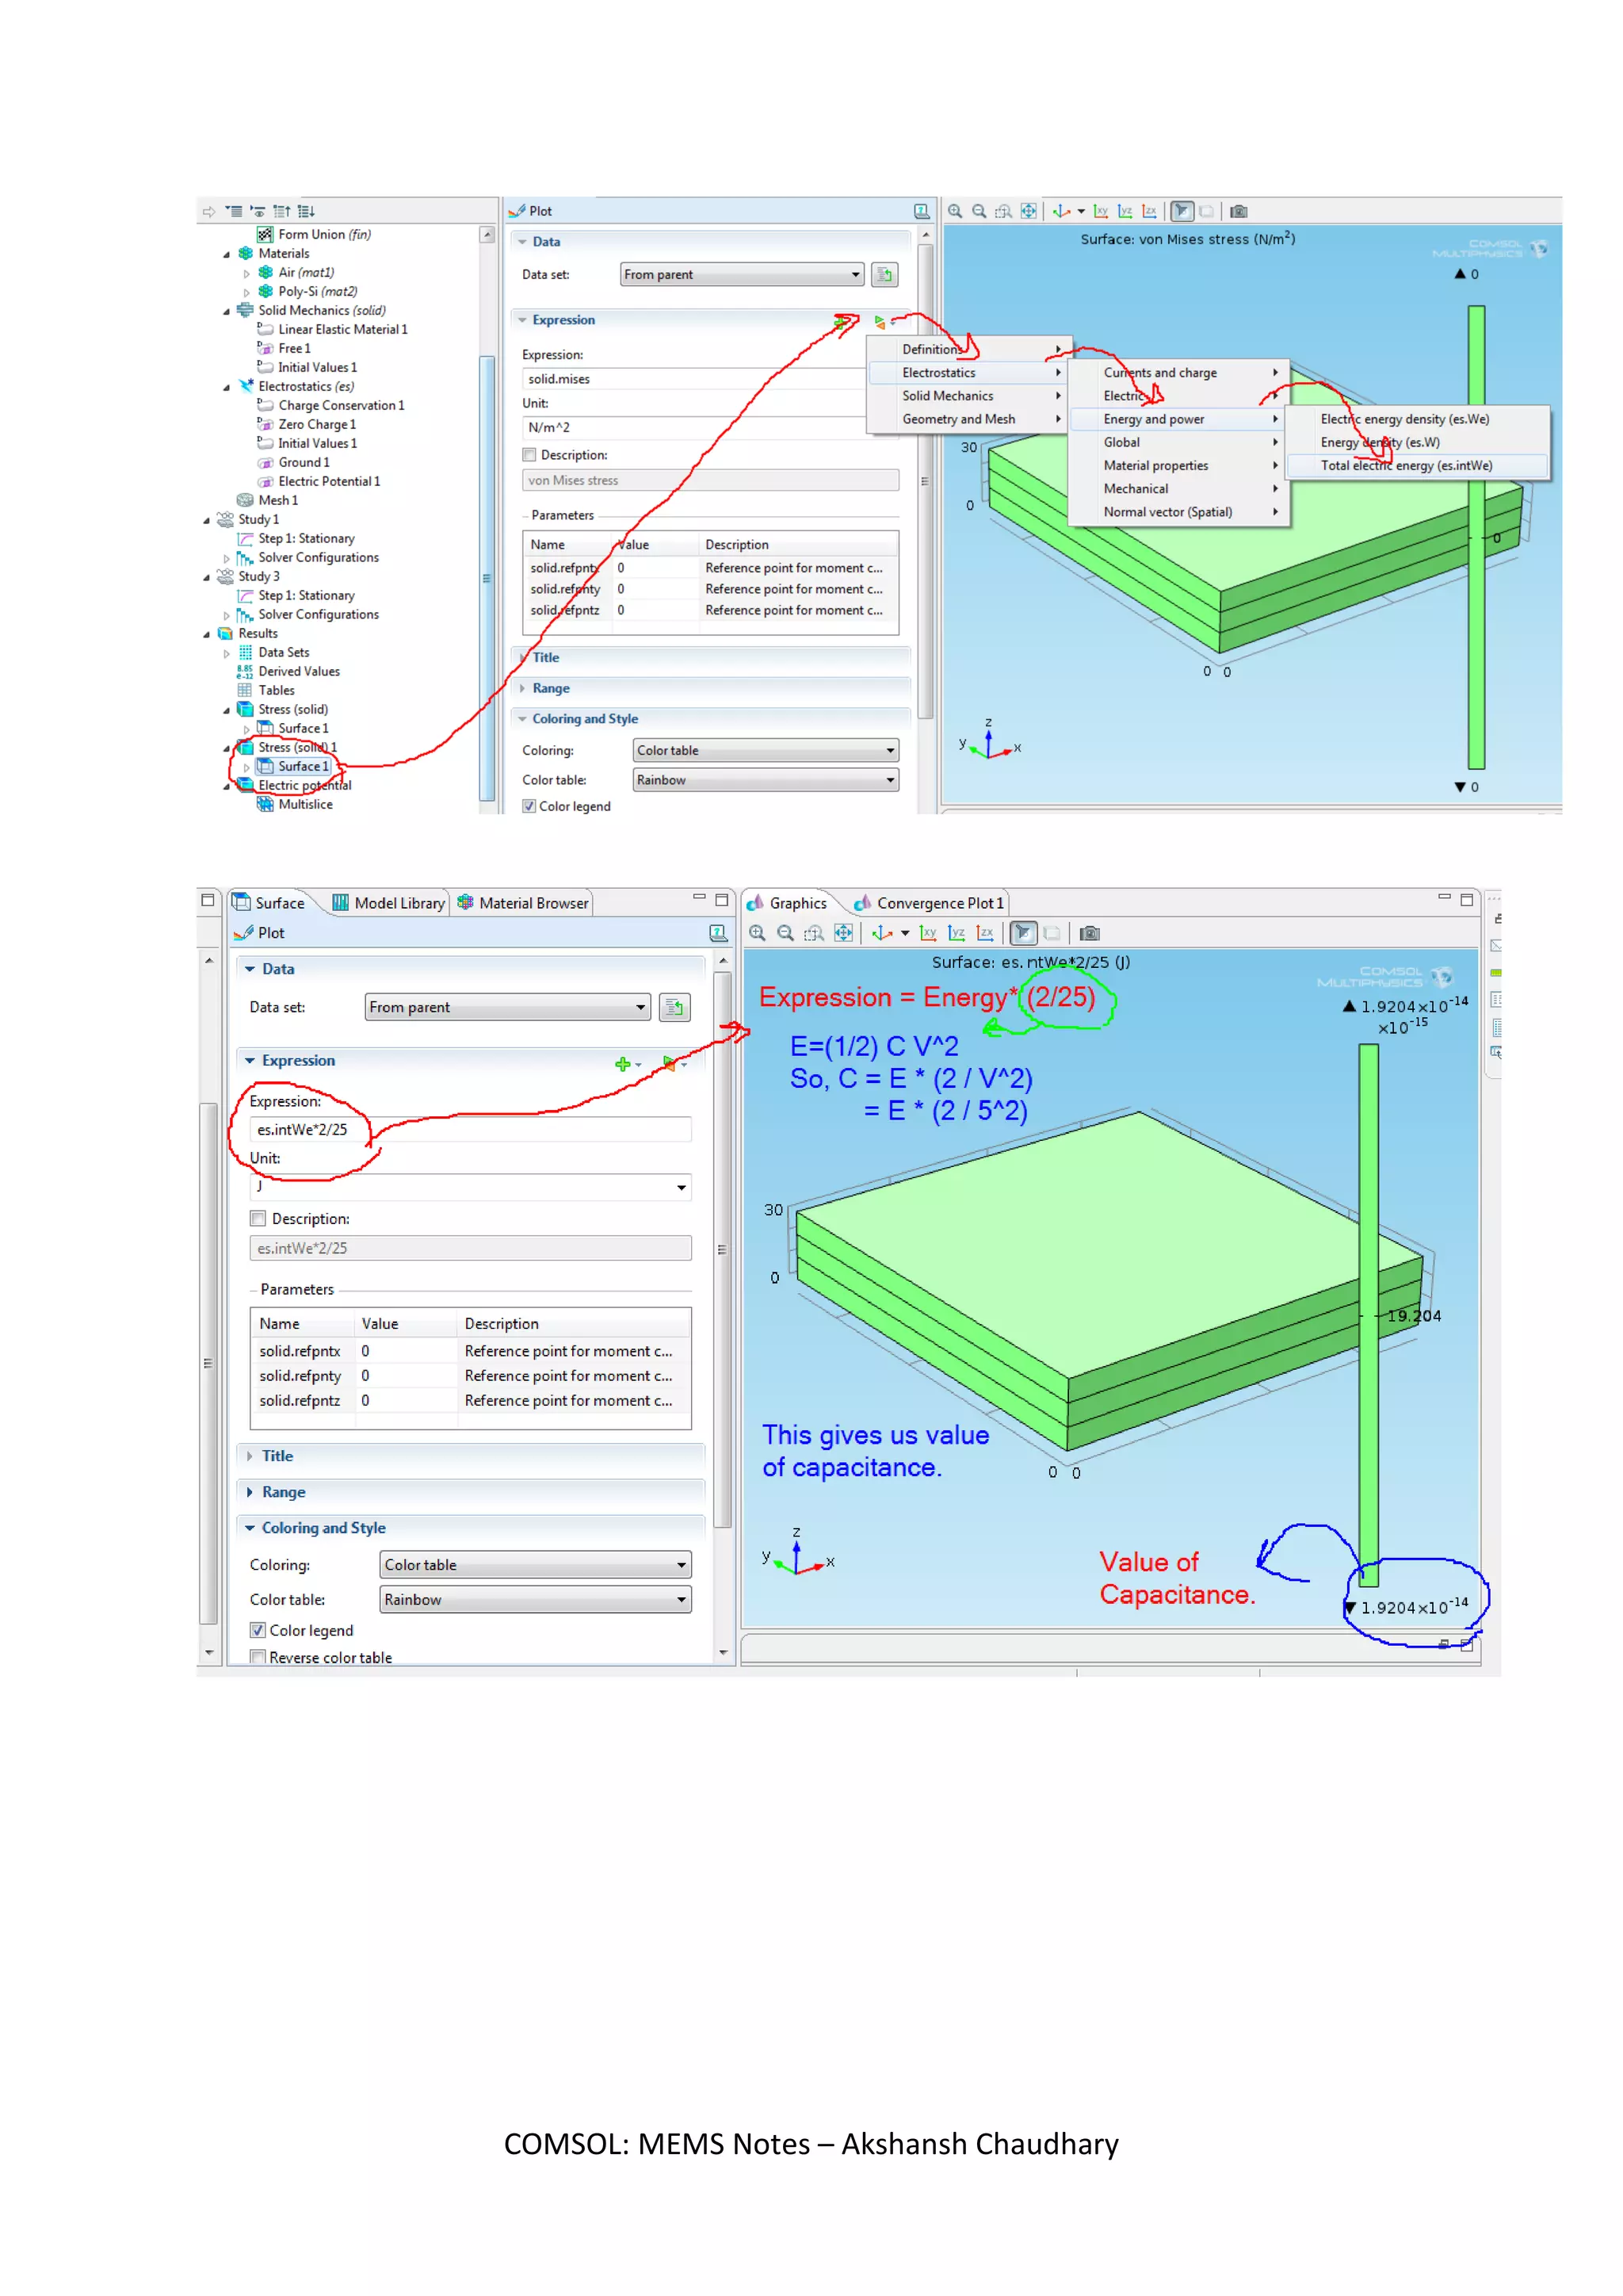This screenshot has height=2296, width=1623.
Task: Take image snapshot in the lower Graphics toolbar
Action: point(1090,933)
